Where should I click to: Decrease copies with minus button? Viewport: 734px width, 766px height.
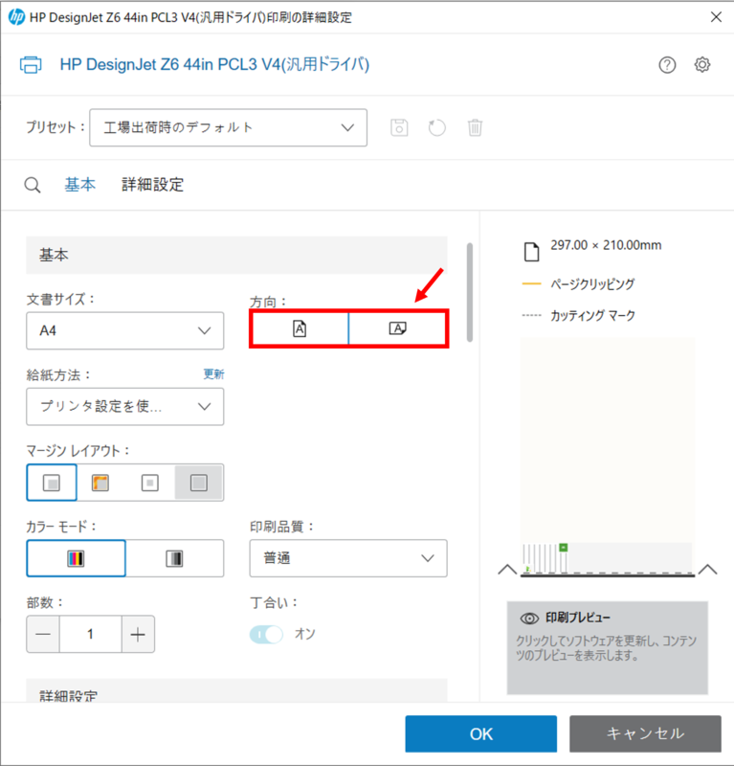tap(43, 635)
